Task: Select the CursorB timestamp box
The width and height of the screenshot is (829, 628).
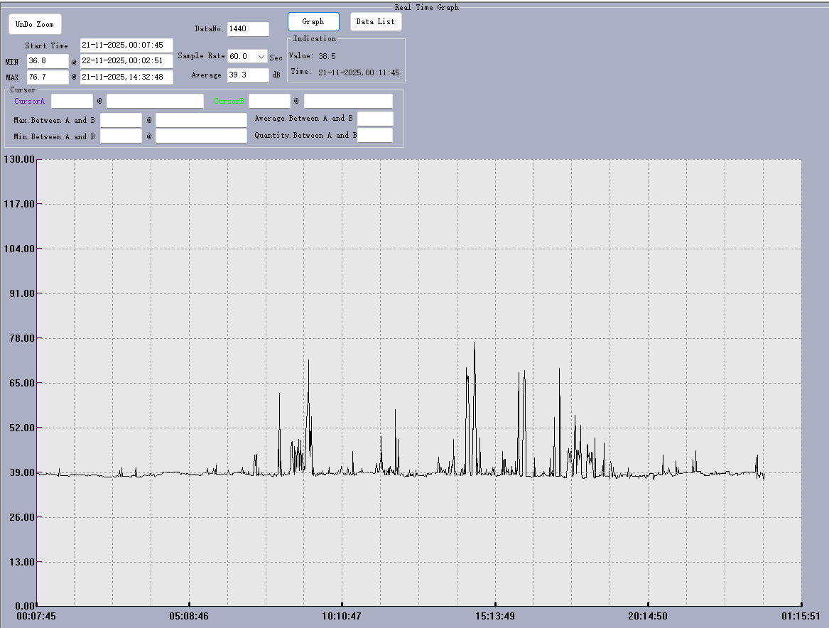Action: [348, 102]
